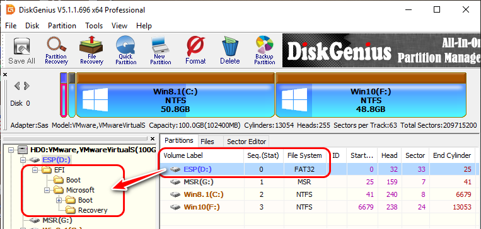This screenshot has width=481, height=229.
Task: Select the EFI folder in tree
Action: point(59,170)
